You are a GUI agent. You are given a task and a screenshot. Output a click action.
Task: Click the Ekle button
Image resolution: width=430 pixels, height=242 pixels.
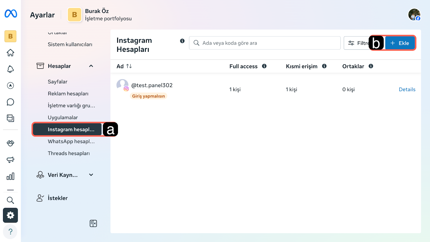pos(400,43)
